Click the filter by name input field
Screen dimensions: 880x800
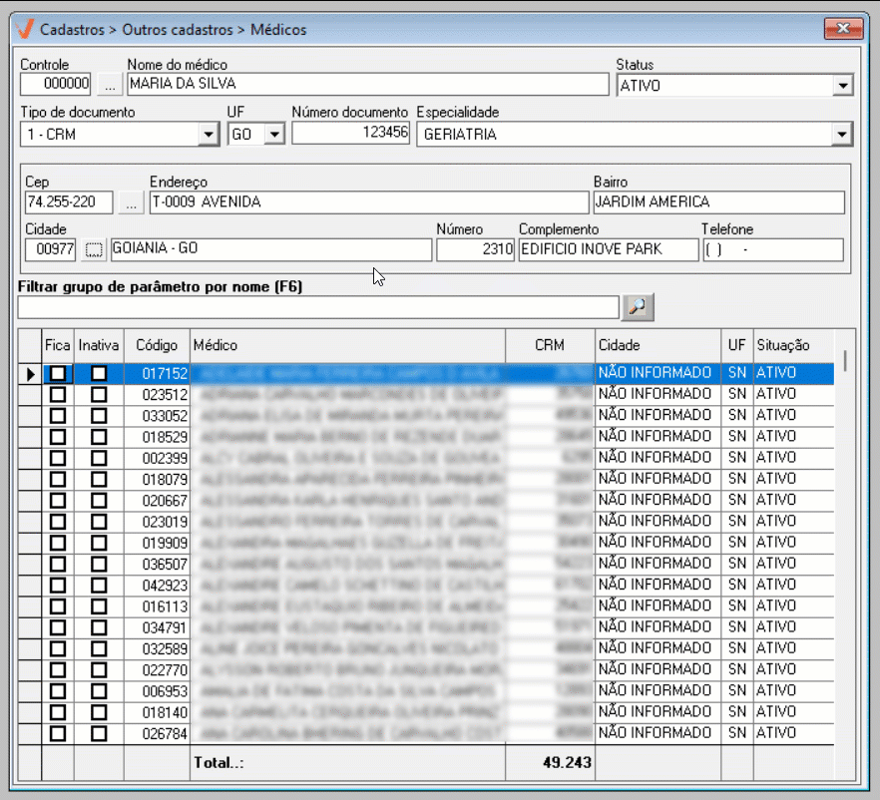coord(318,308)
